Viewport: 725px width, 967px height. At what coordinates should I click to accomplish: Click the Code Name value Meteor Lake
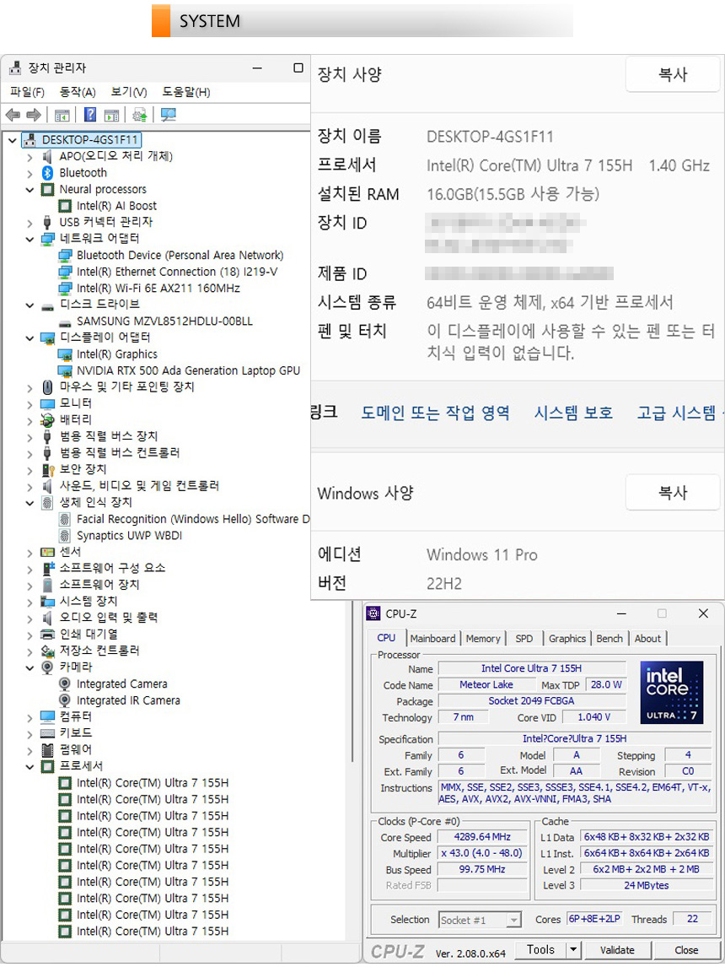pos(486,684)
